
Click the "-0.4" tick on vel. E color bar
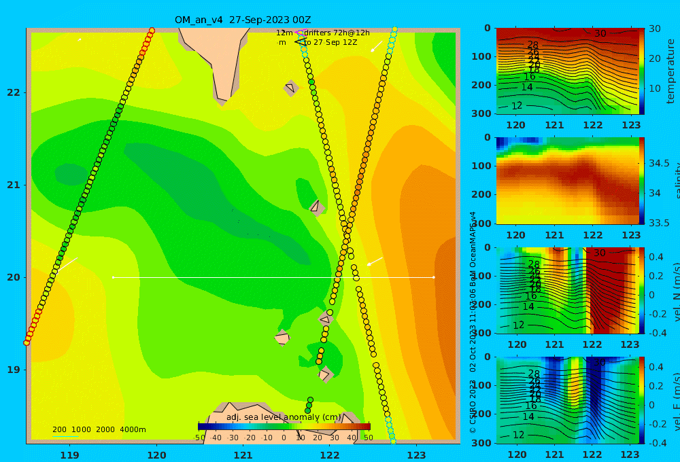pos(657,443)
